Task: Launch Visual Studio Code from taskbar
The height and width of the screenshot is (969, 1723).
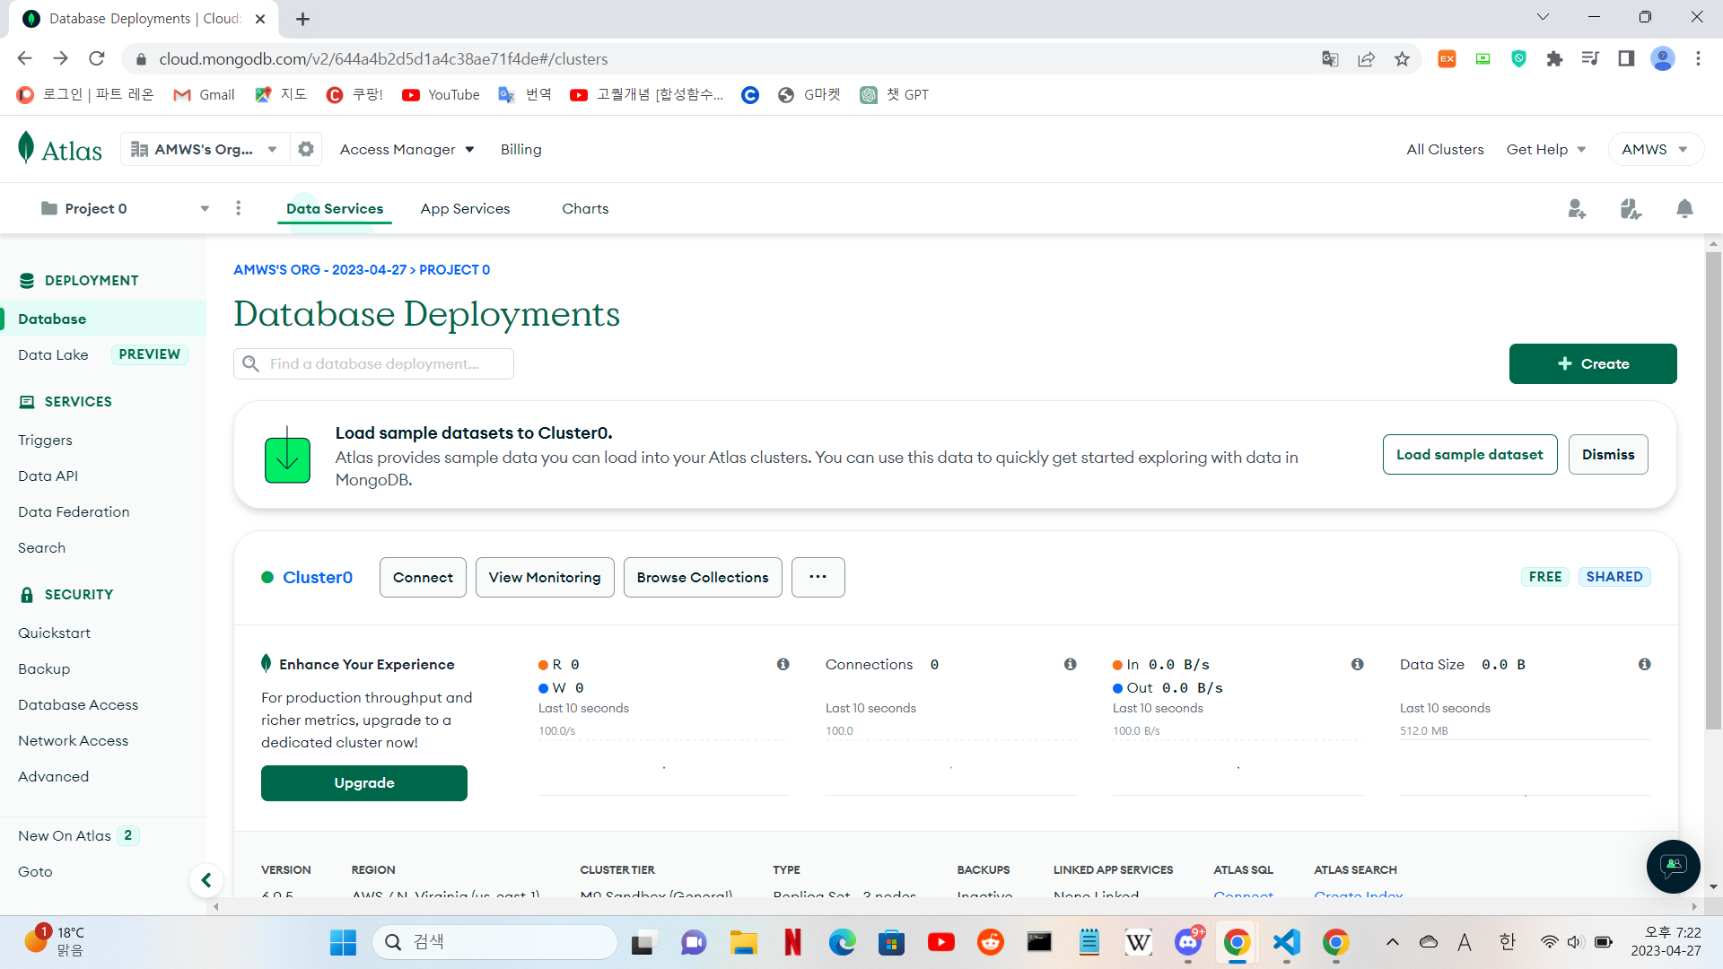Action: tap(1286, 942)
